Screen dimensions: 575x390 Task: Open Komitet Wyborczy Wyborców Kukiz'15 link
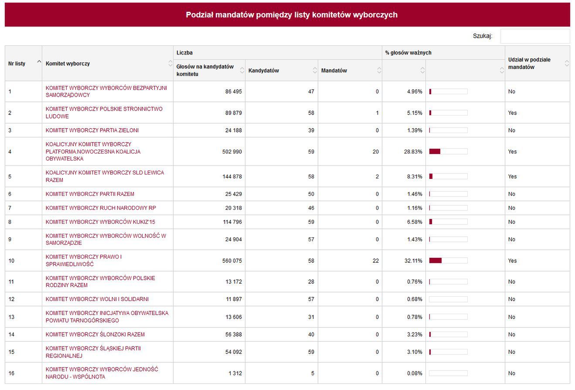(x=100, y=222)
